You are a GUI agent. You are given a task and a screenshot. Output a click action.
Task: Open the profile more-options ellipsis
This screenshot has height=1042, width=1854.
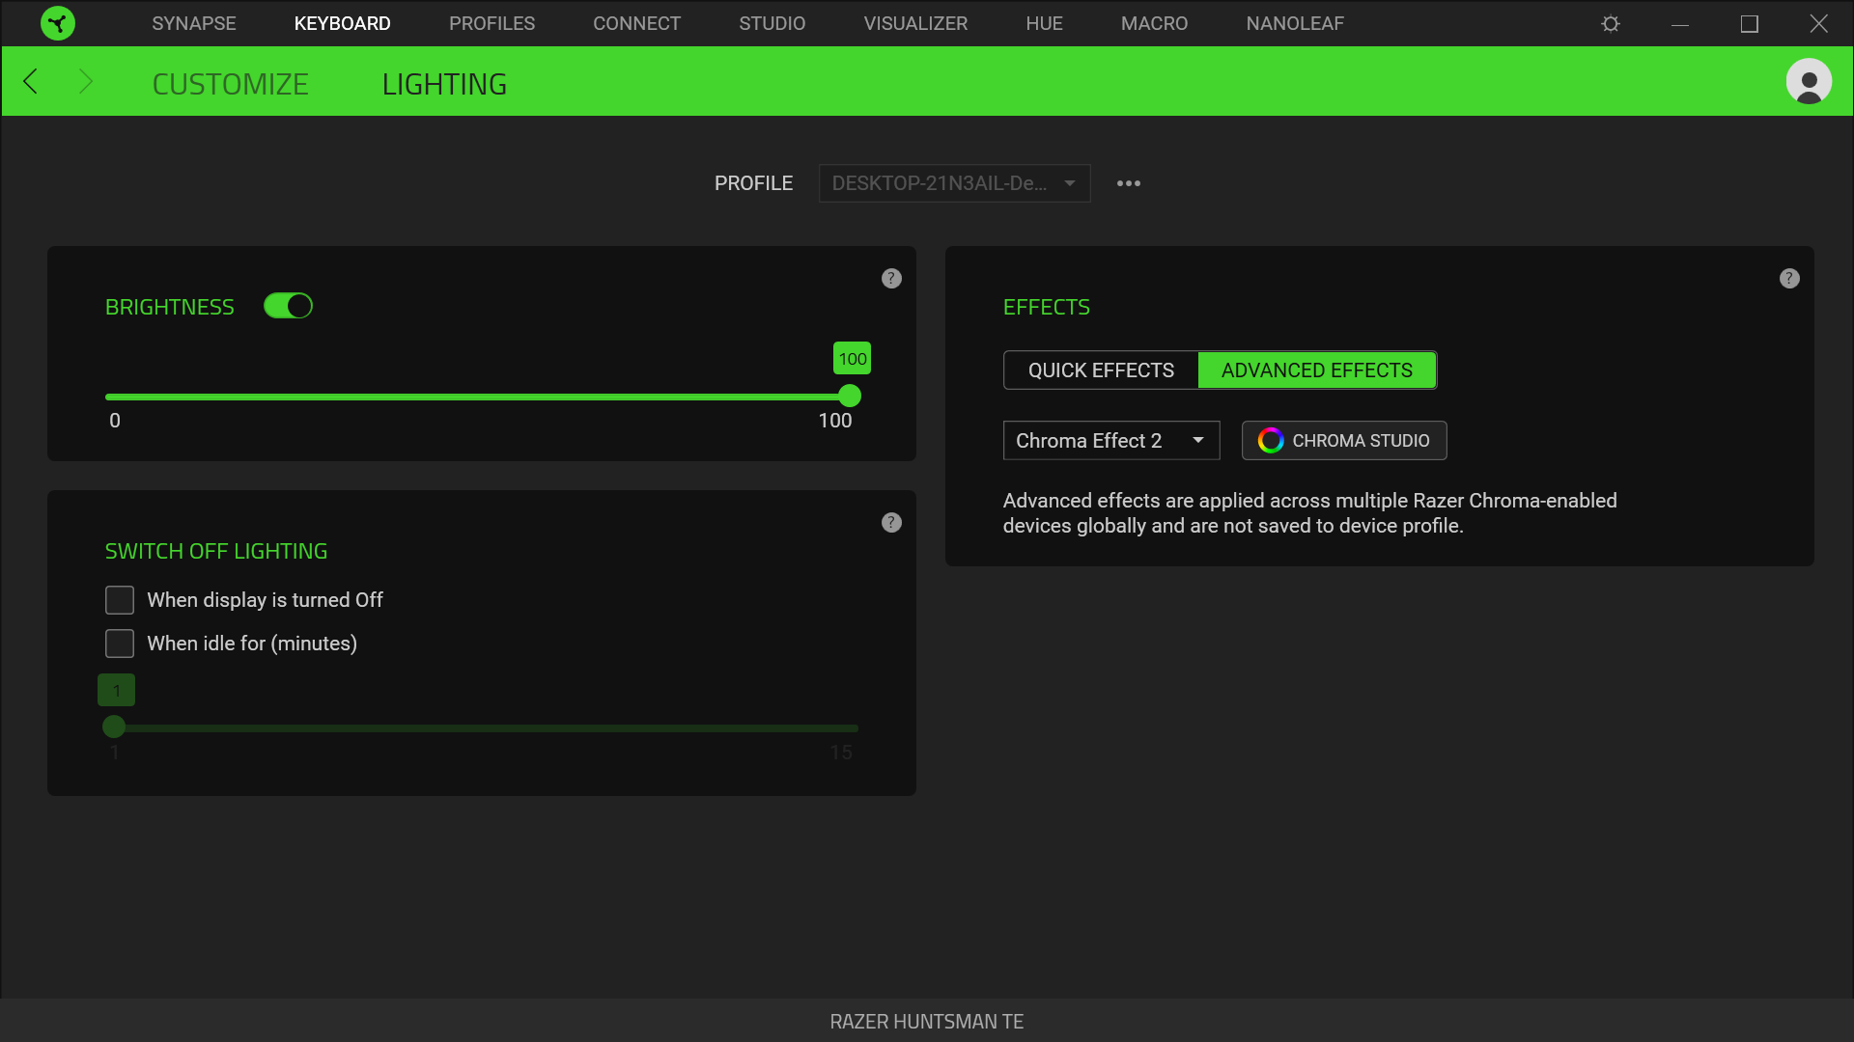coord(1128,183)
